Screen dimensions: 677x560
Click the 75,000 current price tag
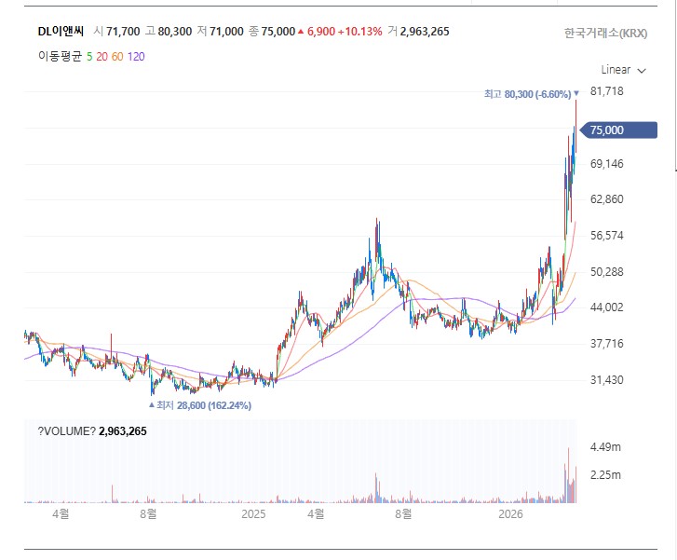click(618, 130)
